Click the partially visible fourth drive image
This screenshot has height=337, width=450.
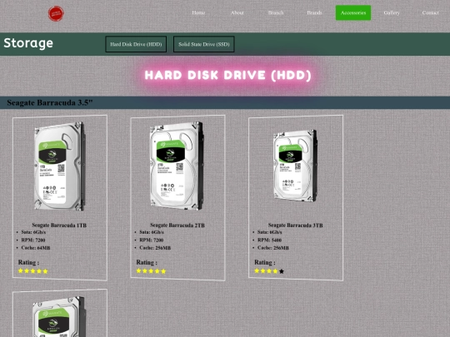pyautogui.click(x=59, y=317)
